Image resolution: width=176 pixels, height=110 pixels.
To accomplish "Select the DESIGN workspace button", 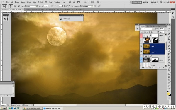I will [x=146, y=2].
